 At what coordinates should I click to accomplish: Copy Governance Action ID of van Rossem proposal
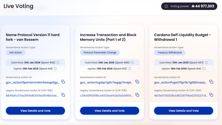click(63, 82)
